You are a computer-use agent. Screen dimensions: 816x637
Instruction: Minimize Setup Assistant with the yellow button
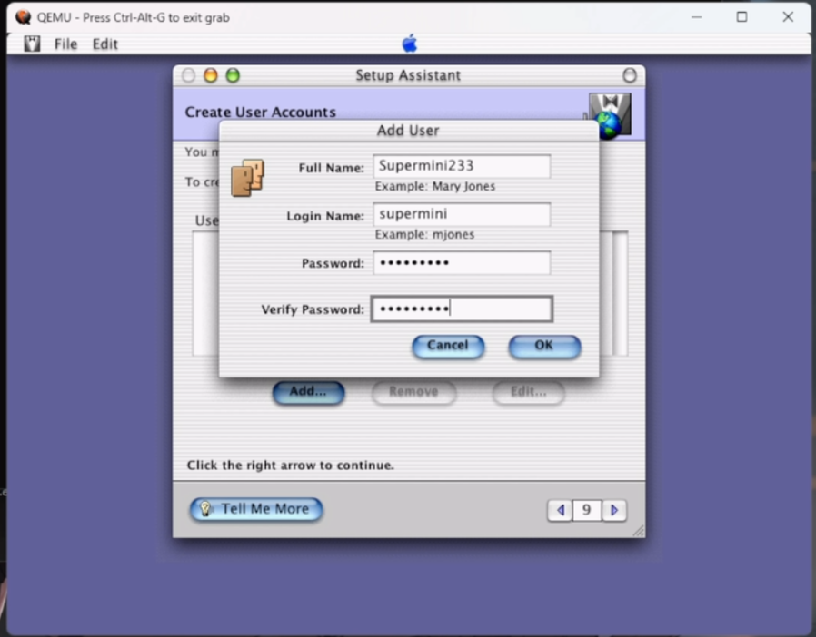pyautogui.click(x=211, y=76)
